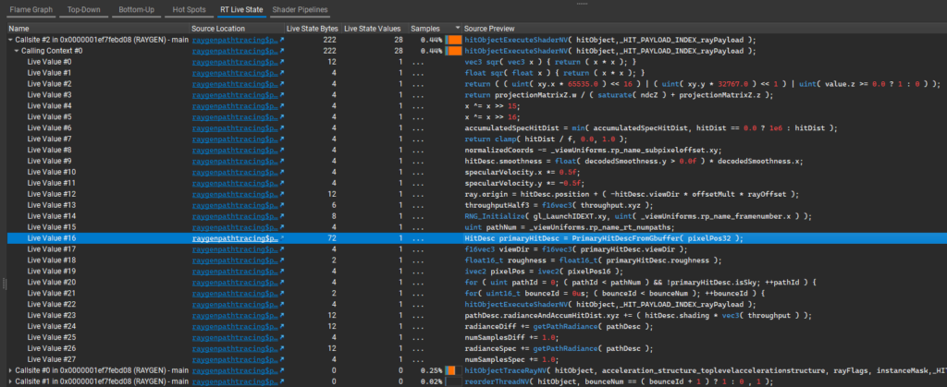The image size is (947, 387).
Task: Open external source icon for Live Value #19
Action: tap(281, 271)
